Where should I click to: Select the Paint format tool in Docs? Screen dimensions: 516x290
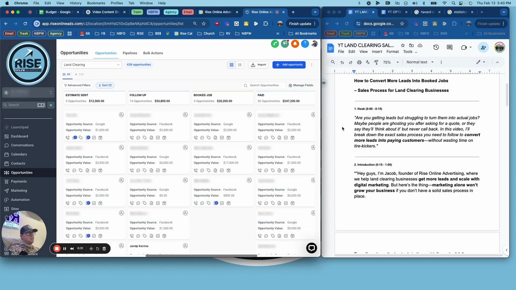tap(376, 62)
